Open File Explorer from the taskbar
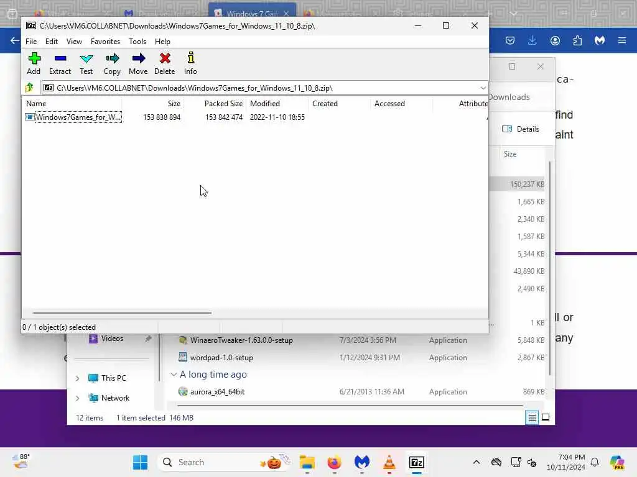The height and width of the screenshot is (477, 637). (x=307, y=462)
